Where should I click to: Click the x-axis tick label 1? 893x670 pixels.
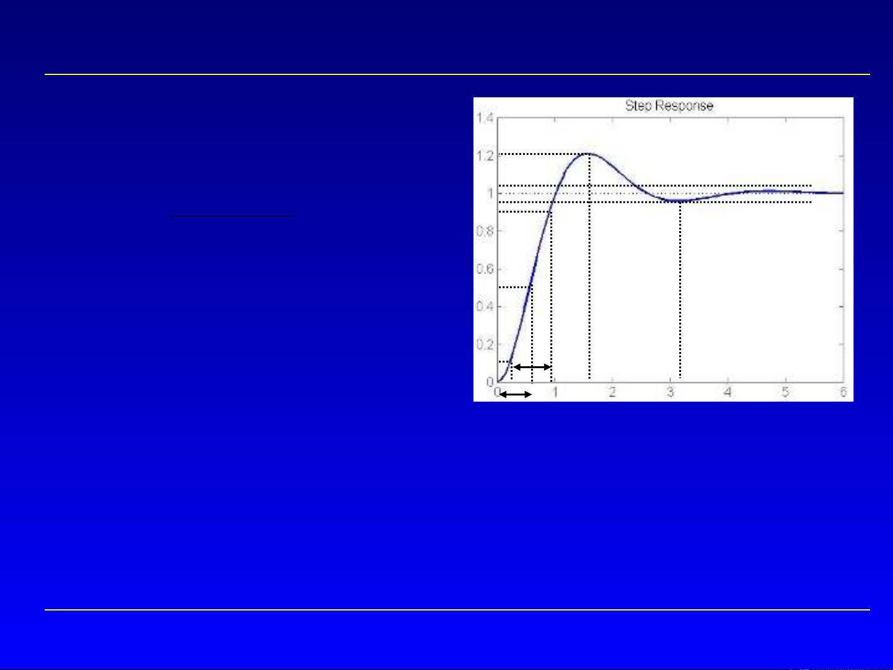click(x=555, y=392)
